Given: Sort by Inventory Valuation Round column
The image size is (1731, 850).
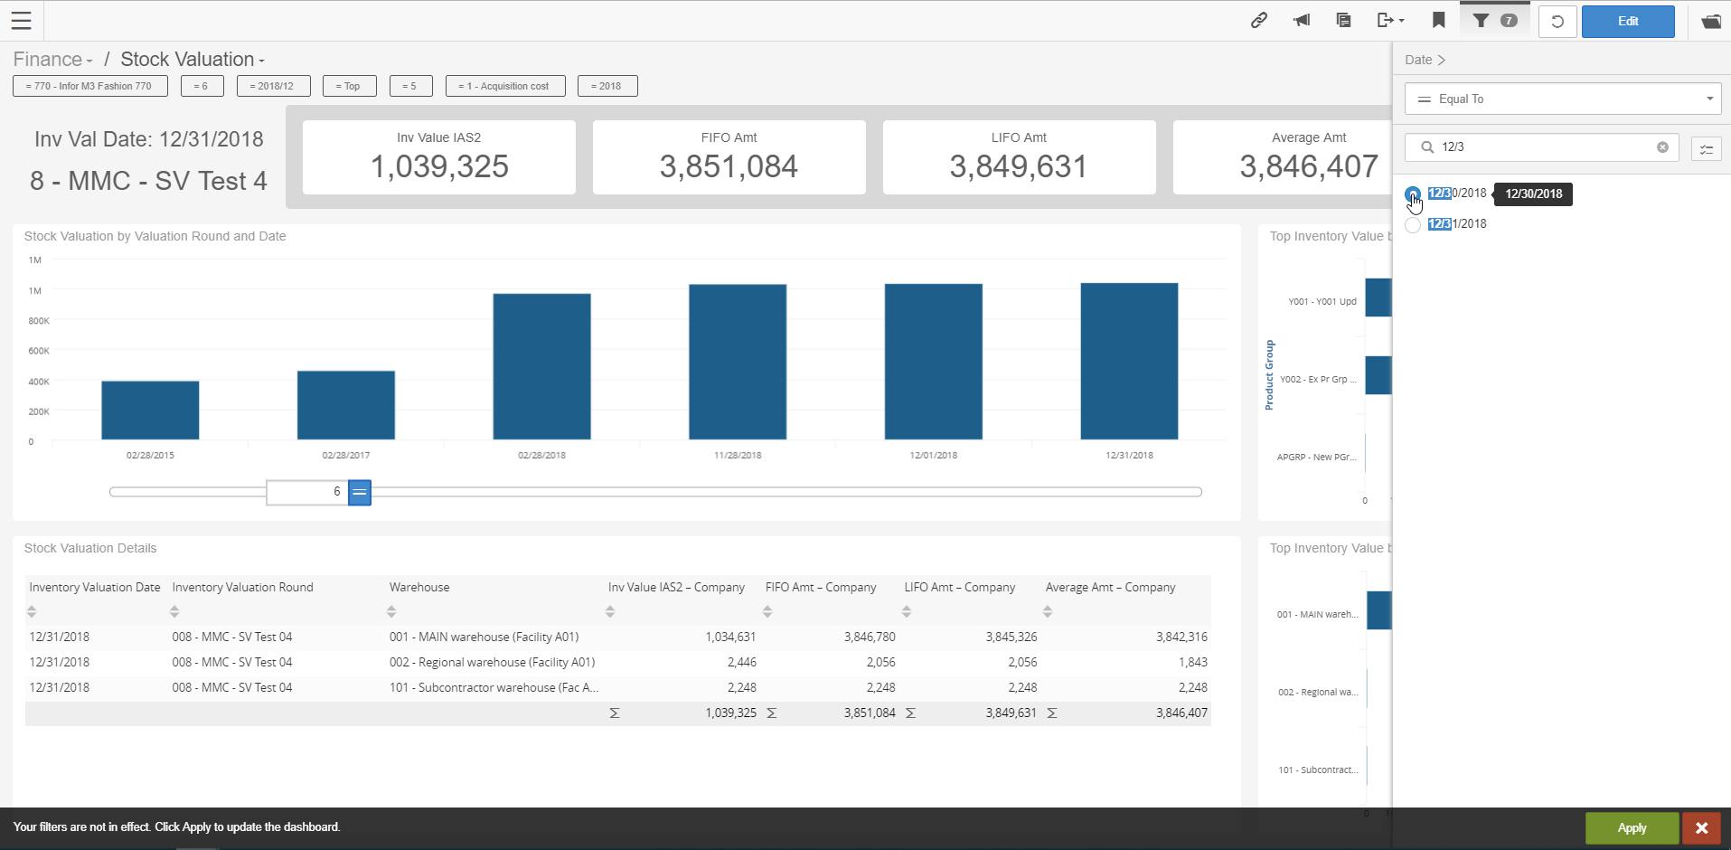Looking at the screenshot, I should (x=174, y=612).
